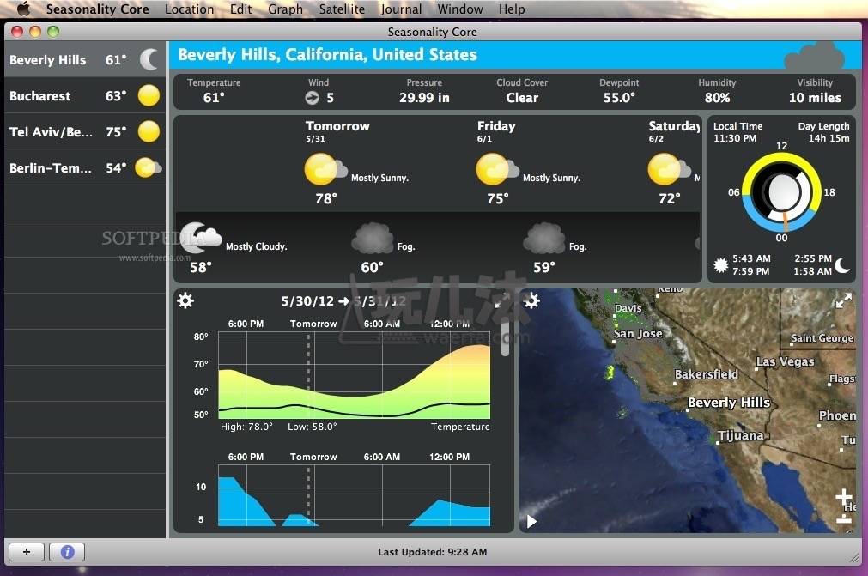The height and width of the screenshot is (576, 868).
Task: Zoom in on the satellite map
Action: point(844,496)
